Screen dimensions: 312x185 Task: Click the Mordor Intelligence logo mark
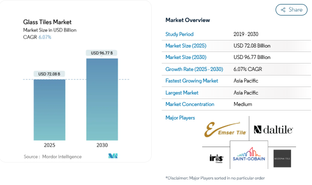[x=113, y=155]
